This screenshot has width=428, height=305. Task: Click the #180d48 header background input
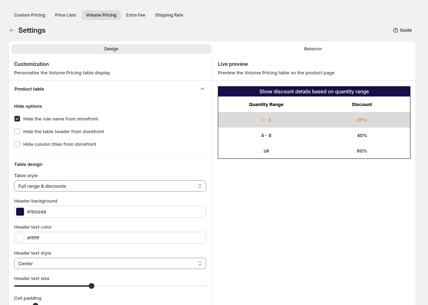(x=110, y=212)
